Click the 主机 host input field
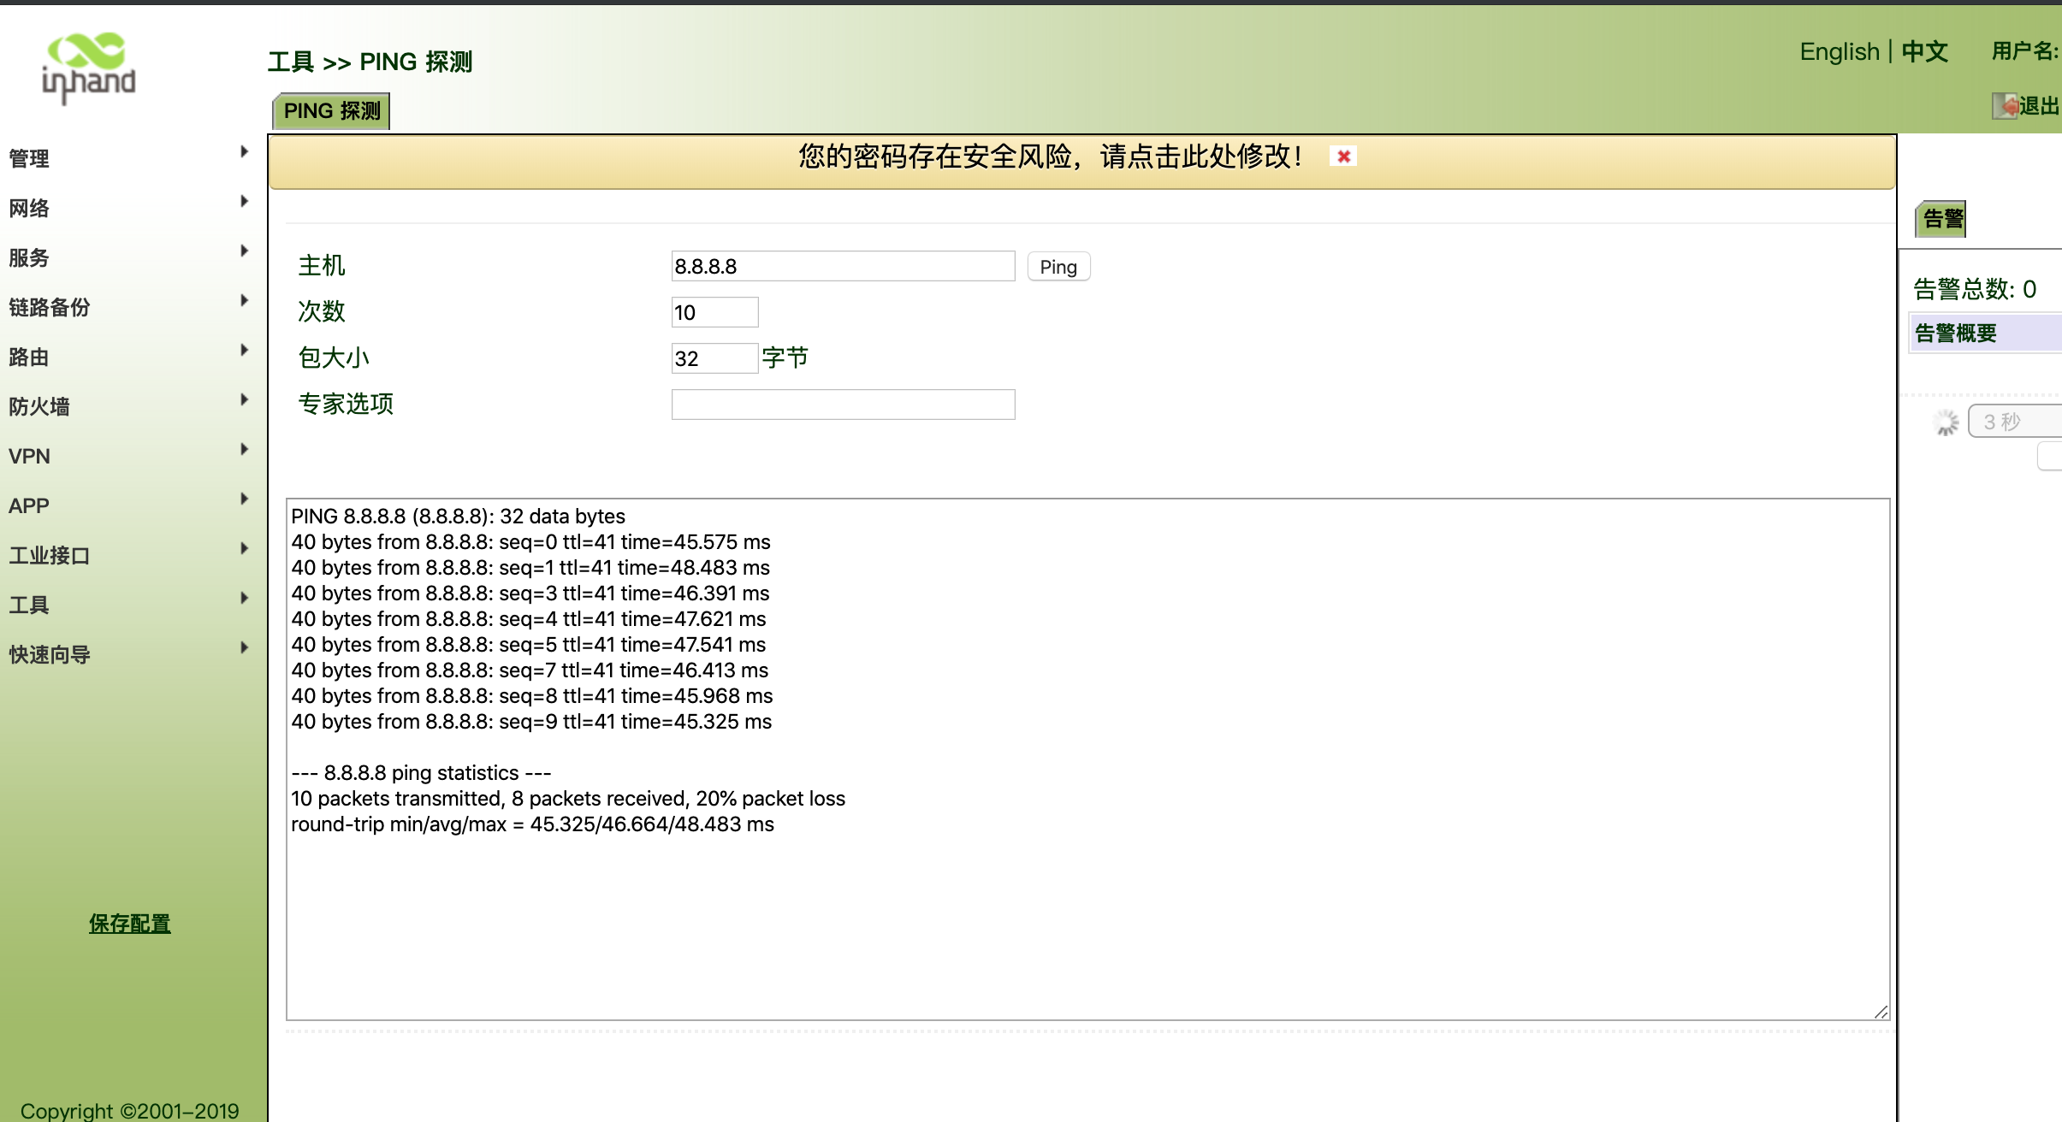 842,266
